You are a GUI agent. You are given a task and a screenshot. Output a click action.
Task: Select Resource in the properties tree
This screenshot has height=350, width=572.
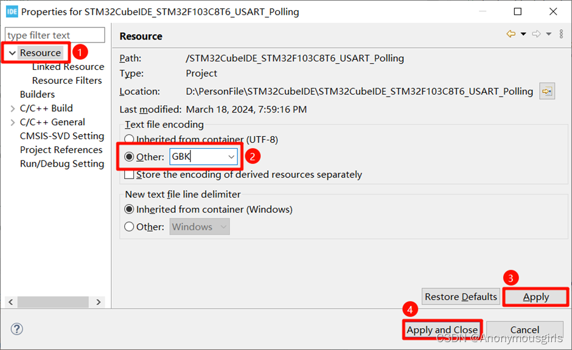pos(40,53)
